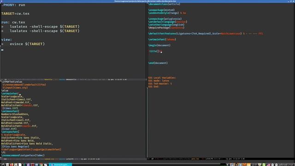Image resolution: width=295 pixels, height=166 pixels.
Task: Click LaTeX/PS mode in lower-left mode line
Action: 70,159
